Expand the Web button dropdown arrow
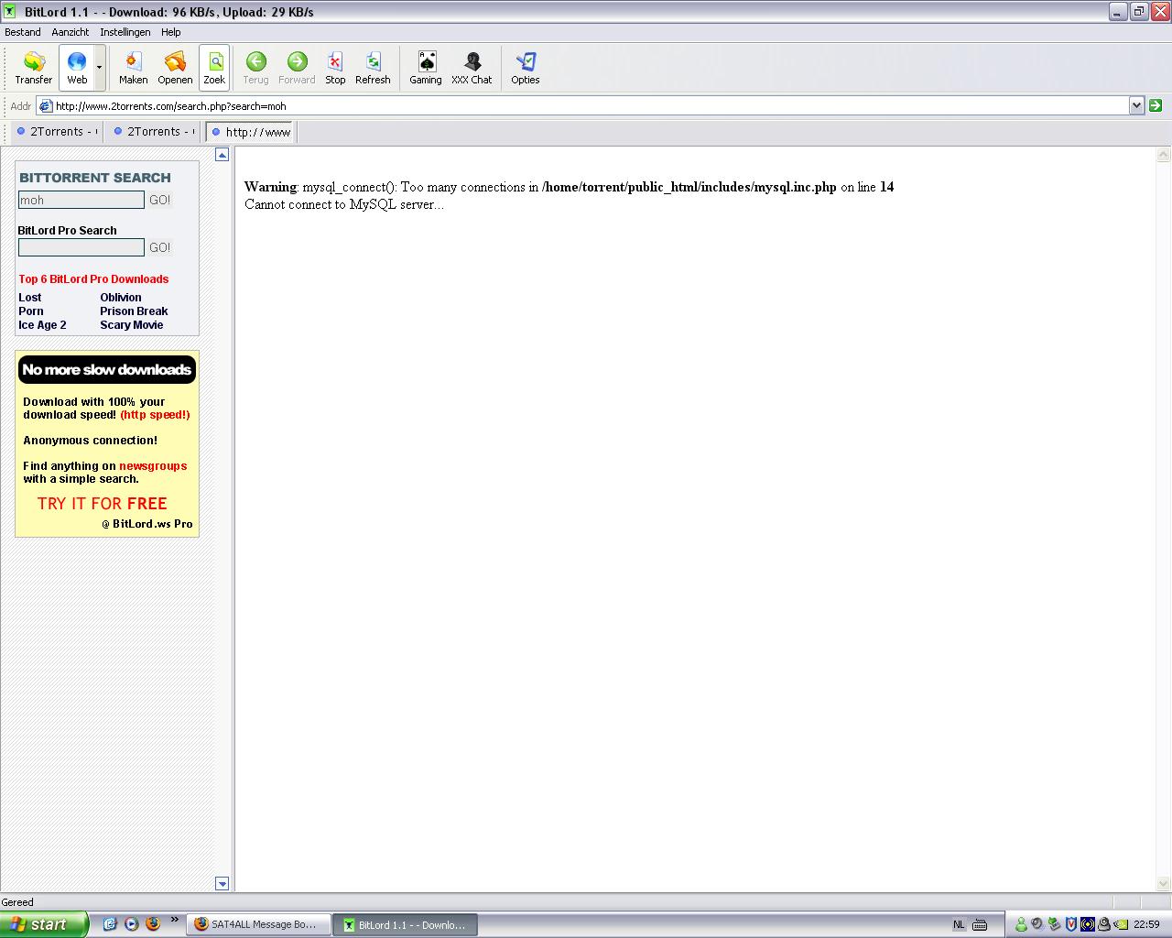This screenshot has width=1172, height=938. 99,68
